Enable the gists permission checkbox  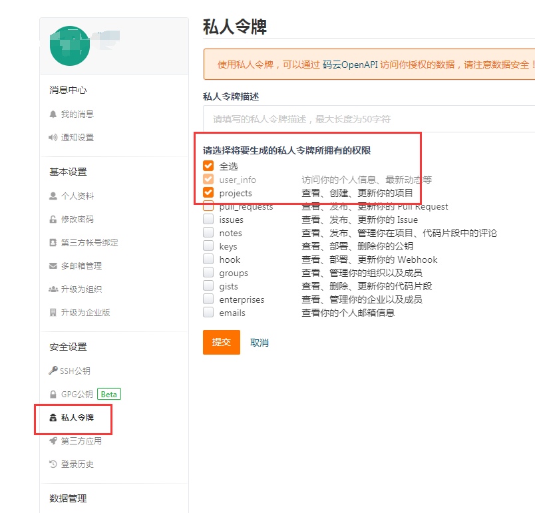click(208, 285)
